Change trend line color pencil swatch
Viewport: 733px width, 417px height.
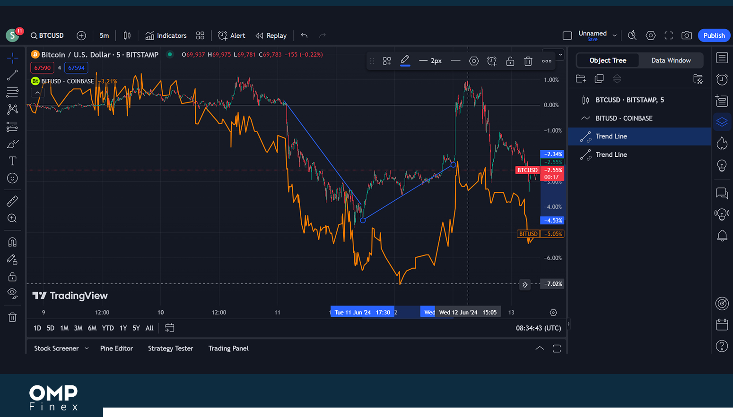[405, 61]
